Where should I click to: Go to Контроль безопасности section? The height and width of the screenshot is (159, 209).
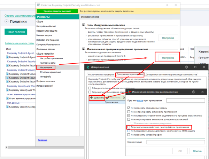click(48, 45)
